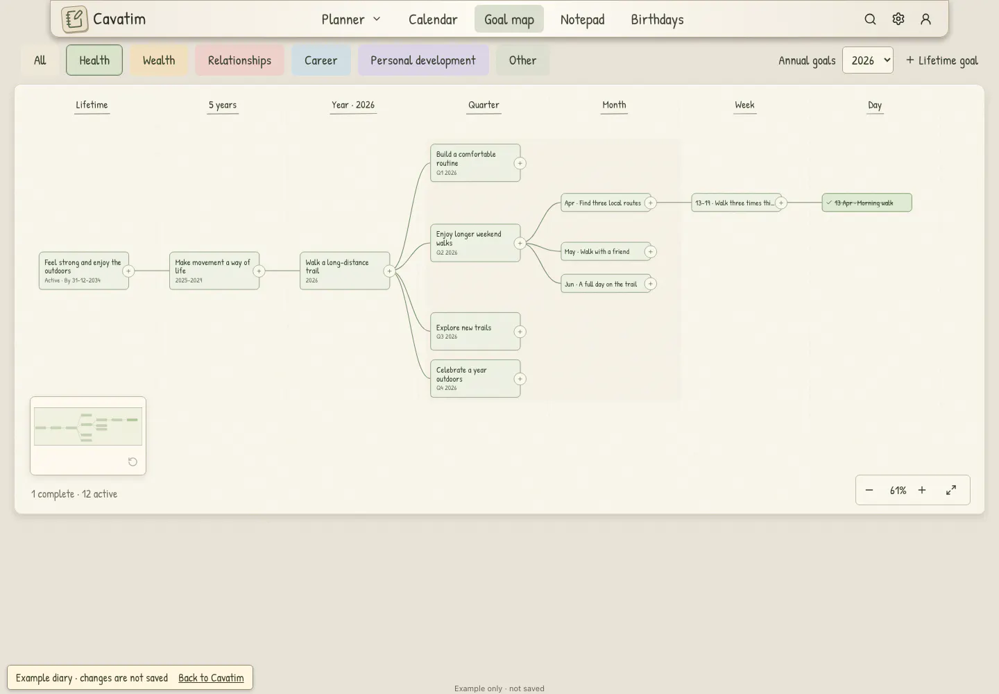Add child to 'Make movement a way of life'
This screenshot has width=999, height=694.
pos(259,271)
